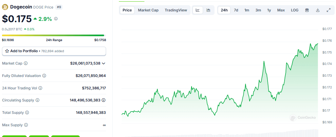Expand chart to fullscreen
336x137 pixels.
pos(328,10)
